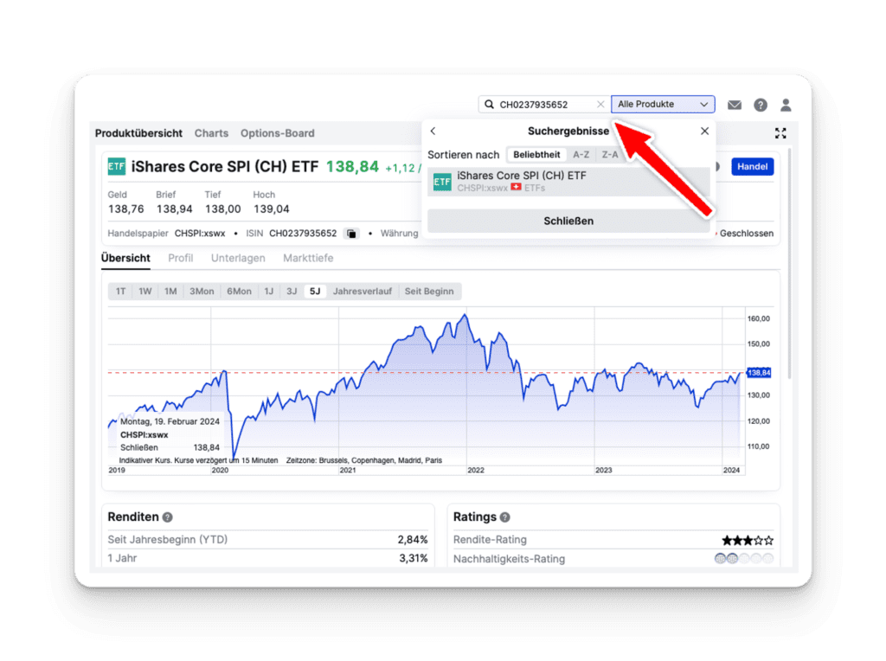Screen dimensions: 886x661
Task: Open the Markttiefe sub-tab
Action: click(x=308, y=258)
